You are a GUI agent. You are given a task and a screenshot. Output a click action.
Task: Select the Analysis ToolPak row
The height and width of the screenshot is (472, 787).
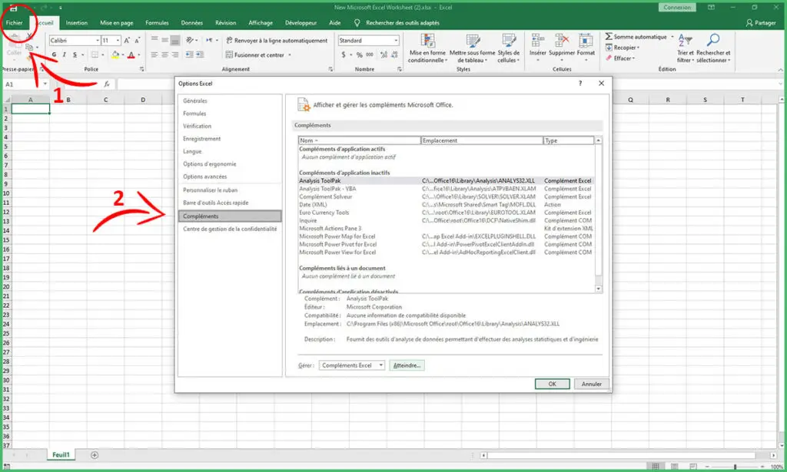point(446,181)
